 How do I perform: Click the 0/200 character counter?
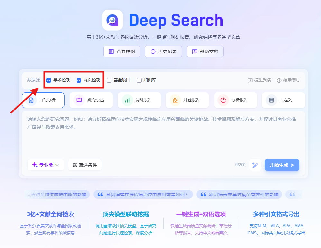[x=240, y=165]
